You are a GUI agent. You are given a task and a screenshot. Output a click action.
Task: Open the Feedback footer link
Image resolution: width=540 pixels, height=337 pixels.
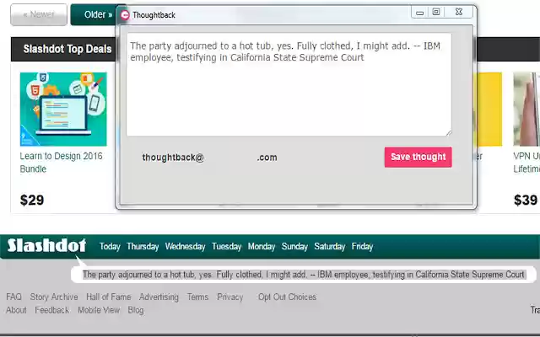click(52, 310)
